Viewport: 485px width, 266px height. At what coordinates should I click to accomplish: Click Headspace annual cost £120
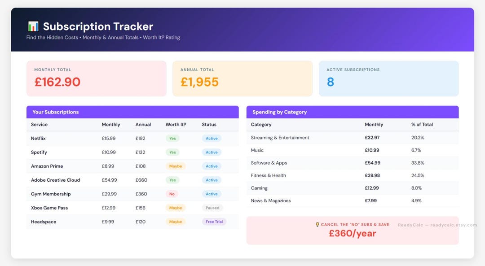click(x=141, y=222)
